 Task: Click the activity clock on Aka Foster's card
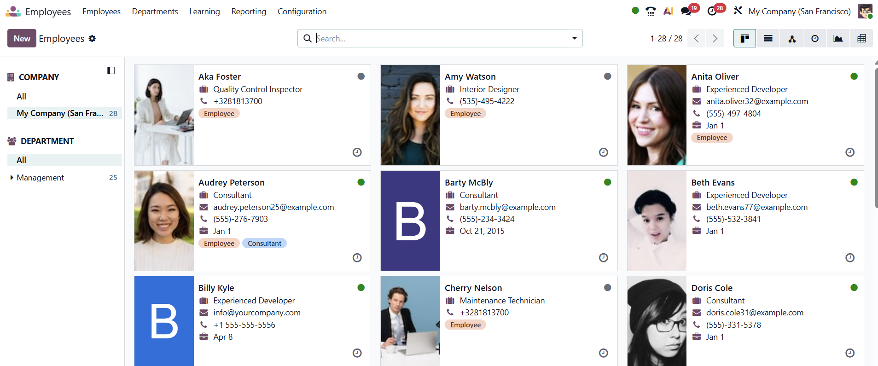pos(357,152)
